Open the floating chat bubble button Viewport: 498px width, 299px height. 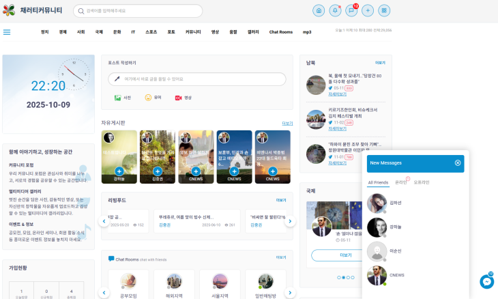coord(486,281)
